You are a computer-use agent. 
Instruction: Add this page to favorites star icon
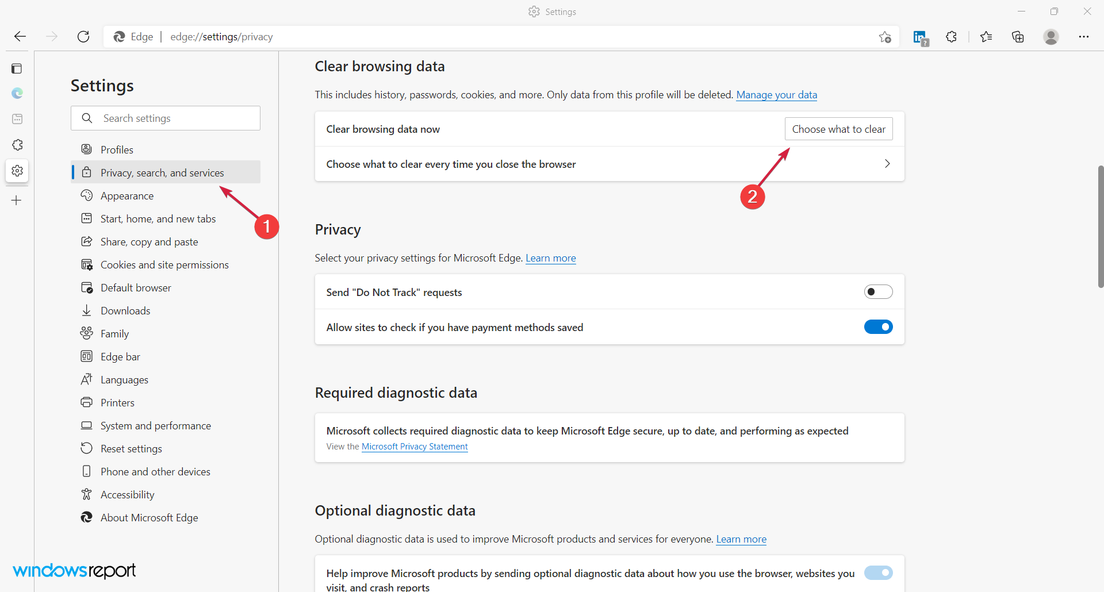pos(885,37)
